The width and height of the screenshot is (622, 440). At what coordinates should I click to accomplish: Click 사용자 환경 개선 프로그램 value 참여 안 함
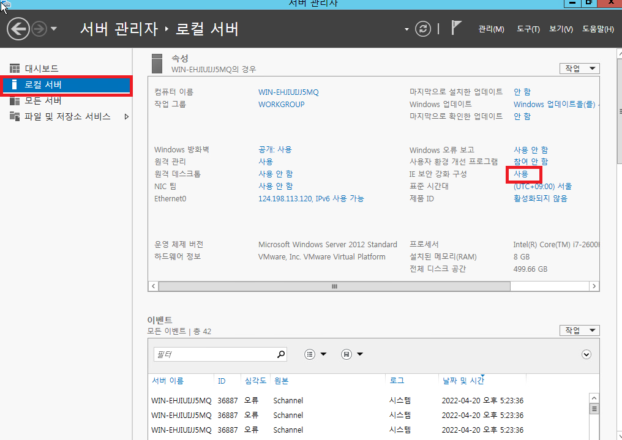(x=531, y=162)
